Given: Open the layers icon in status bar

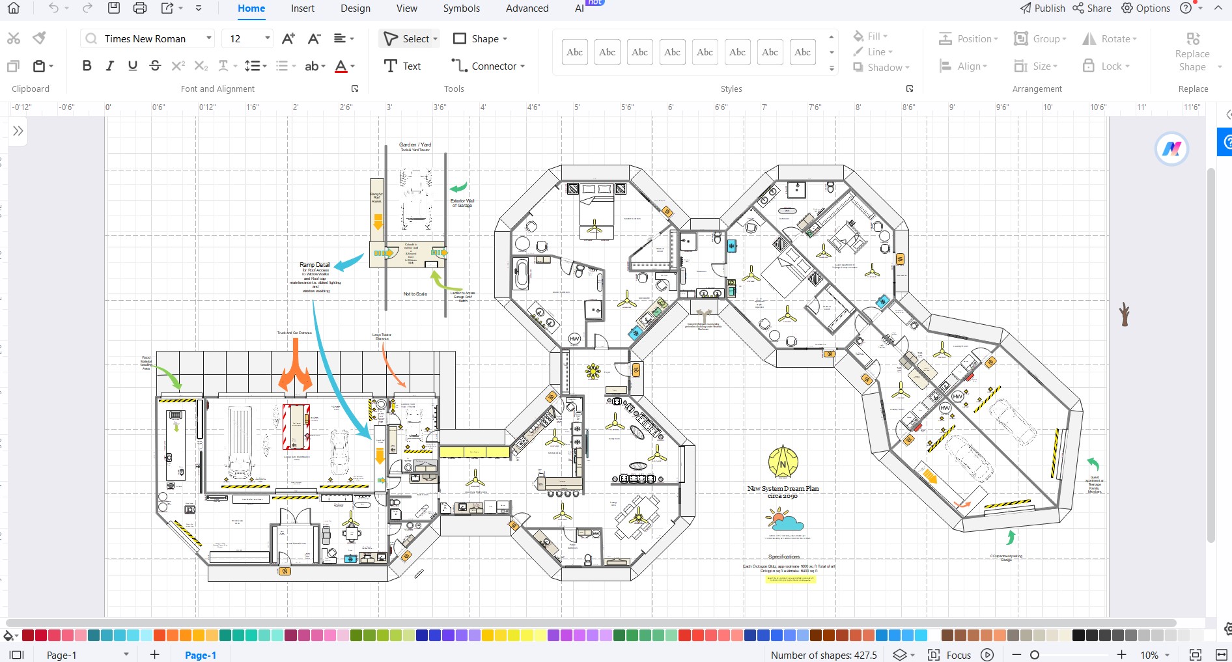Looking at the screenshot, I should point(899,655).
